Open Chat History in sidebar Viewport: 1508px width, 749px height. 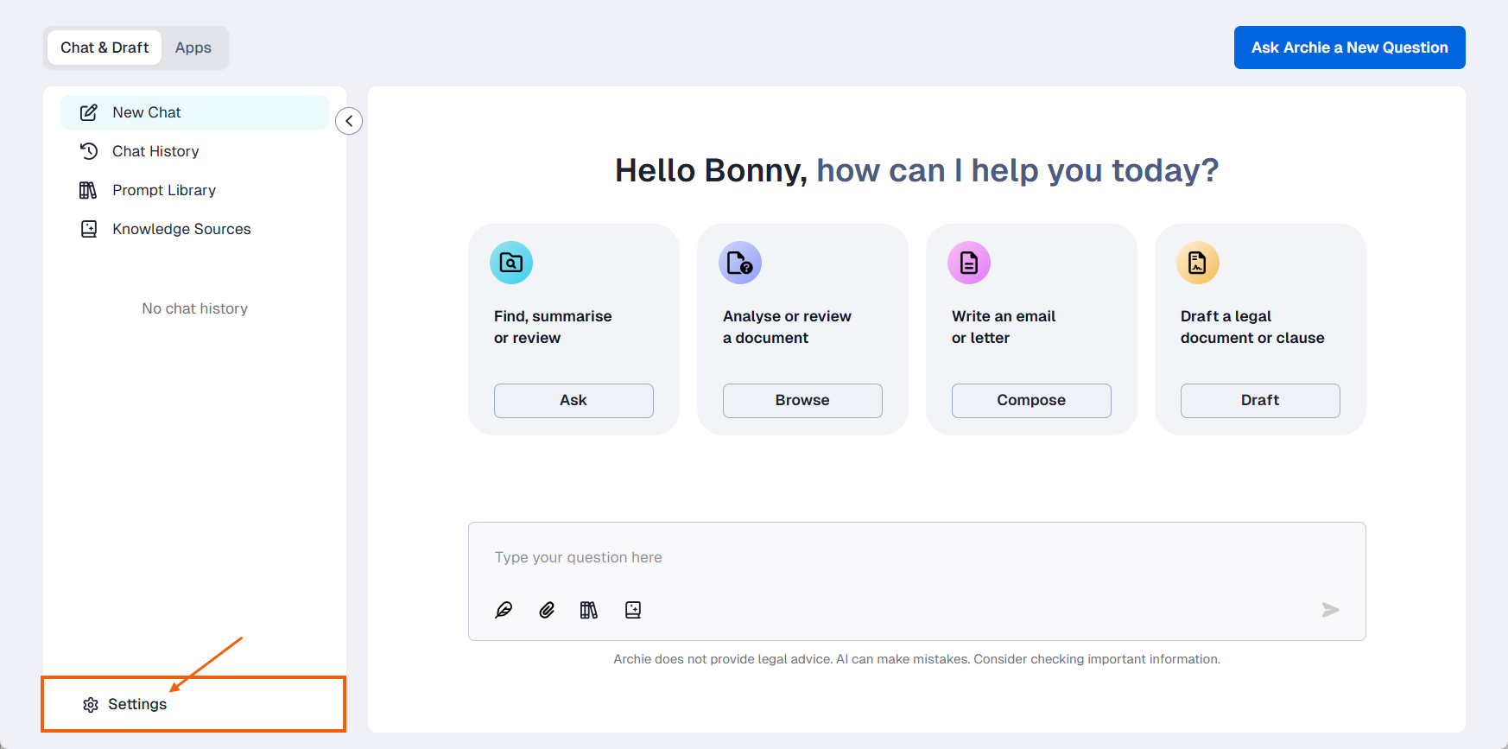[155, 151]
